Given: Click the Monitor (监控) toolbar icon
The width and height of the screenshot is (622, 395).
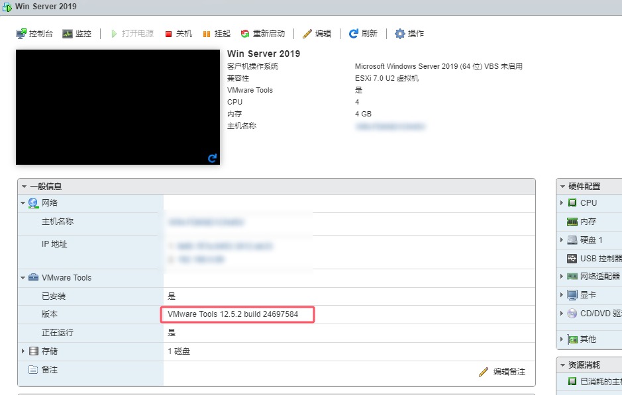Looking at the screenshot, I should (x=77, y=34).
